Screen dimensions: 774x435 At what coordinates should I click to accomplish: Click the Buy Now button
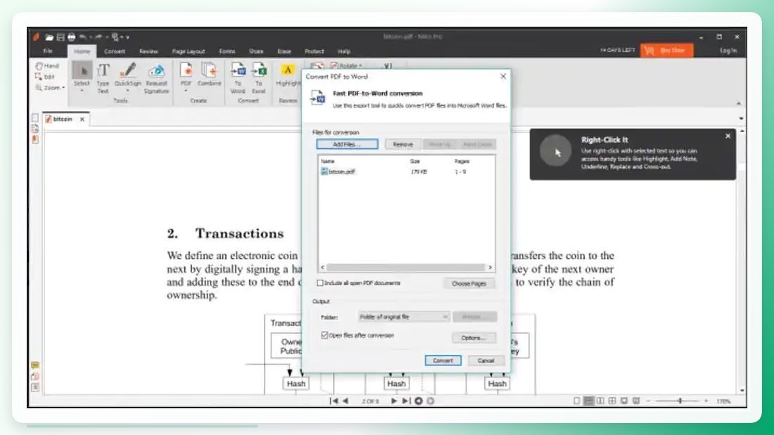click(x=666, y=51)
